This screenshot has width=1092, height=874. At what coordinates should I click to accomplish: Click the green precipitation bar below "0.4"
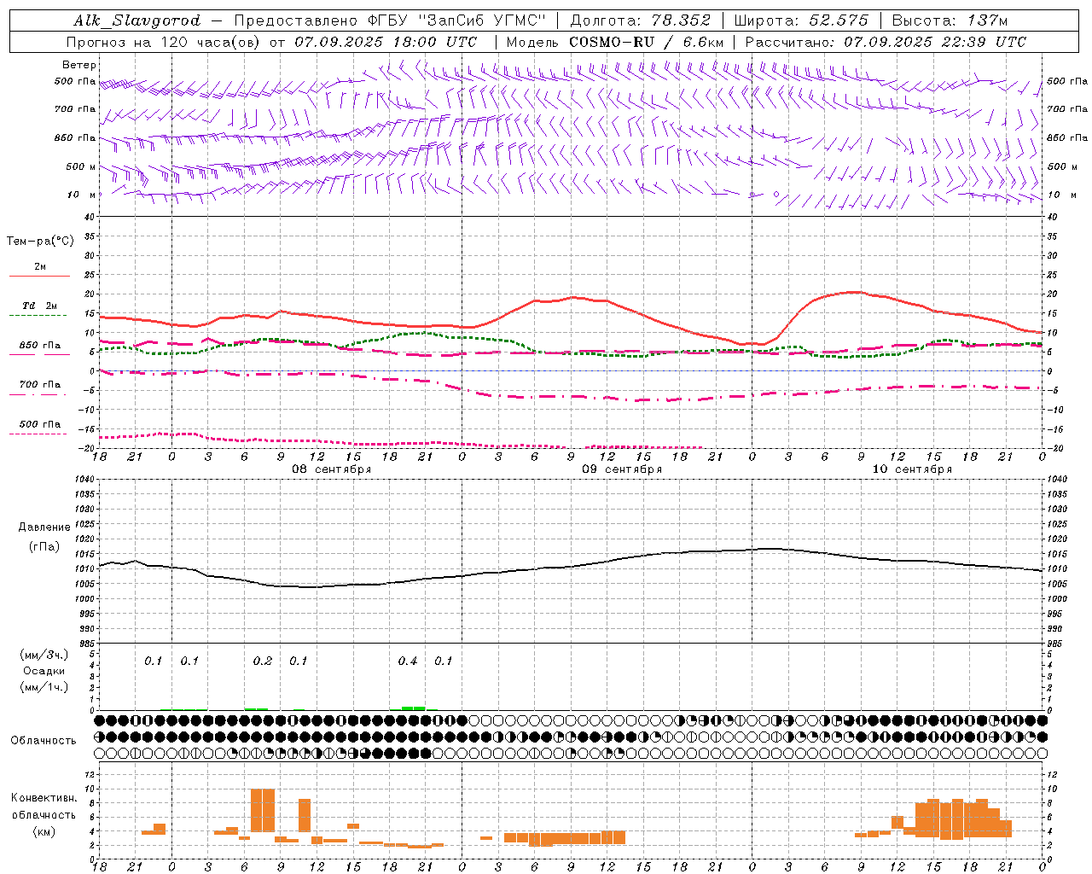[413, 708]
